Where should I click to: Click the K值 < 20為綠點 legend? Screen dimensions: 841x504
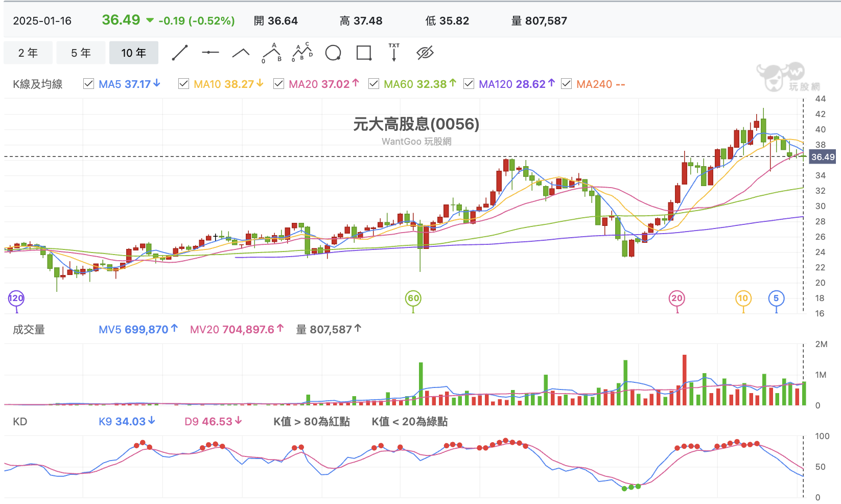point(410,422)
